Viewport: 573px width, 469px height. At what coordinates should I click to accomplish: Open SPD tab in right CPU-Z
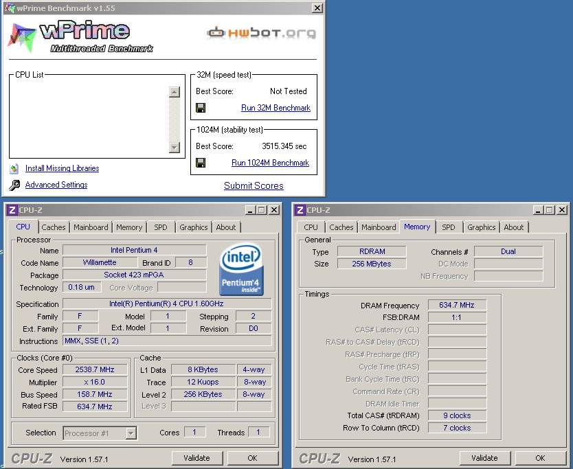click(x=449, y=227)
